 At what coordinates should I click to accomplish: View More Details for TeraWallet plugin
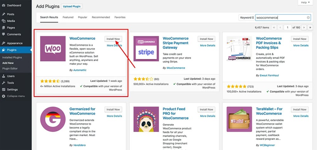(301, 116)
